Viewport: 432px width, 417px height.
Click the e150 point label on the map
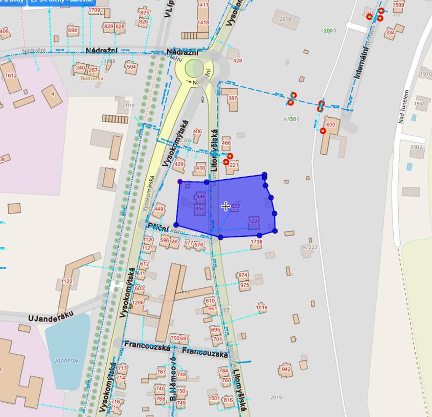pos(291,119)
